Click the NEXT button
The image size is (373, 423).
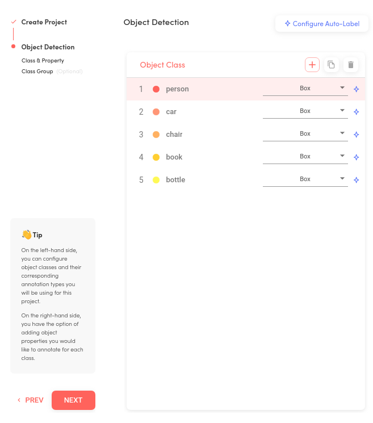(x=73, y=400)
